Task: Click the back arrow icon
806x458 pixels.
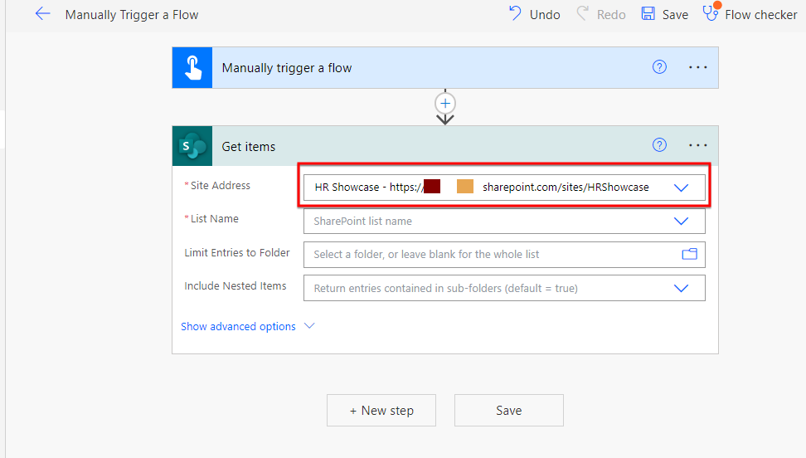Action: pyautogui.click(x=42, y=14)
